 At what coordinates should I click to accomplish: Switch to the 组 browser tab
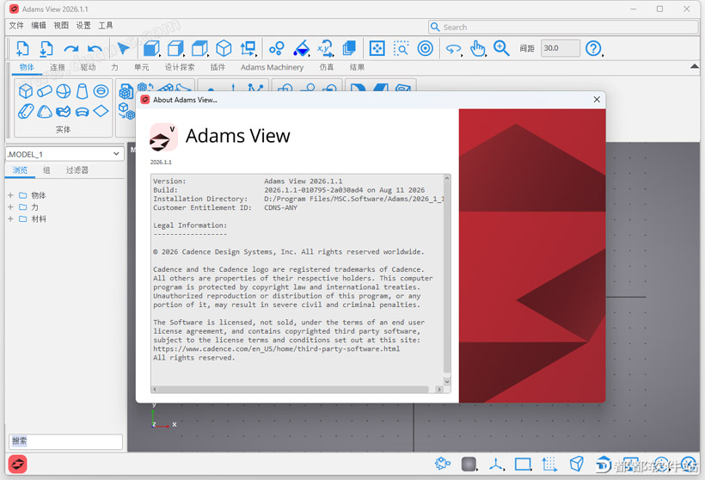pyautogui.click(x=46, y=170)
